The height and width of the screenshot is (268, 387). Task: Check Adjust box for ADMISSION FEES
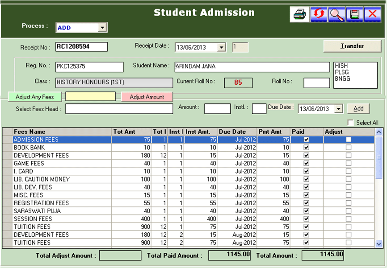(x=349, y=140)
